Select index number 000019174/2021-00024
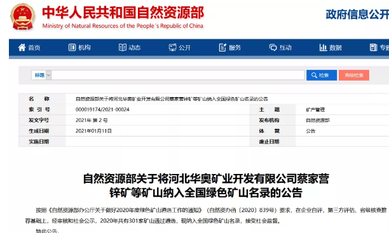Image resolution: width=389 pixels, height=233 pixels. [102, 110]
